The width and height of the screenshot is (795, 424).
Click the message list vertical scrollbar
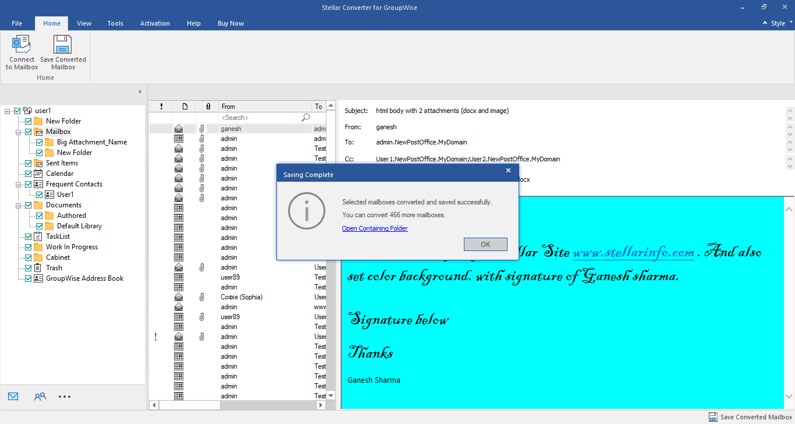(x=331, y=250)
